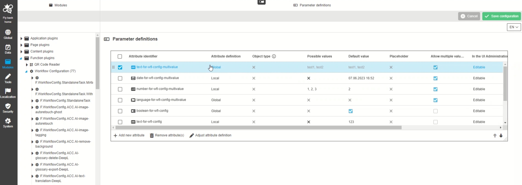This screenshot has width=522, height=185.
Task: Click the Fly back home logo icon
Action: [x=8, y=9]
